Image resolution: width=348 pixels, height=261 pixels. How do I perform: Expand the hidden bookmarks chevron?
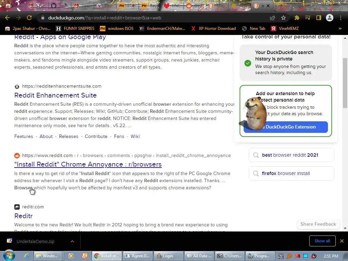coord(340,29)
